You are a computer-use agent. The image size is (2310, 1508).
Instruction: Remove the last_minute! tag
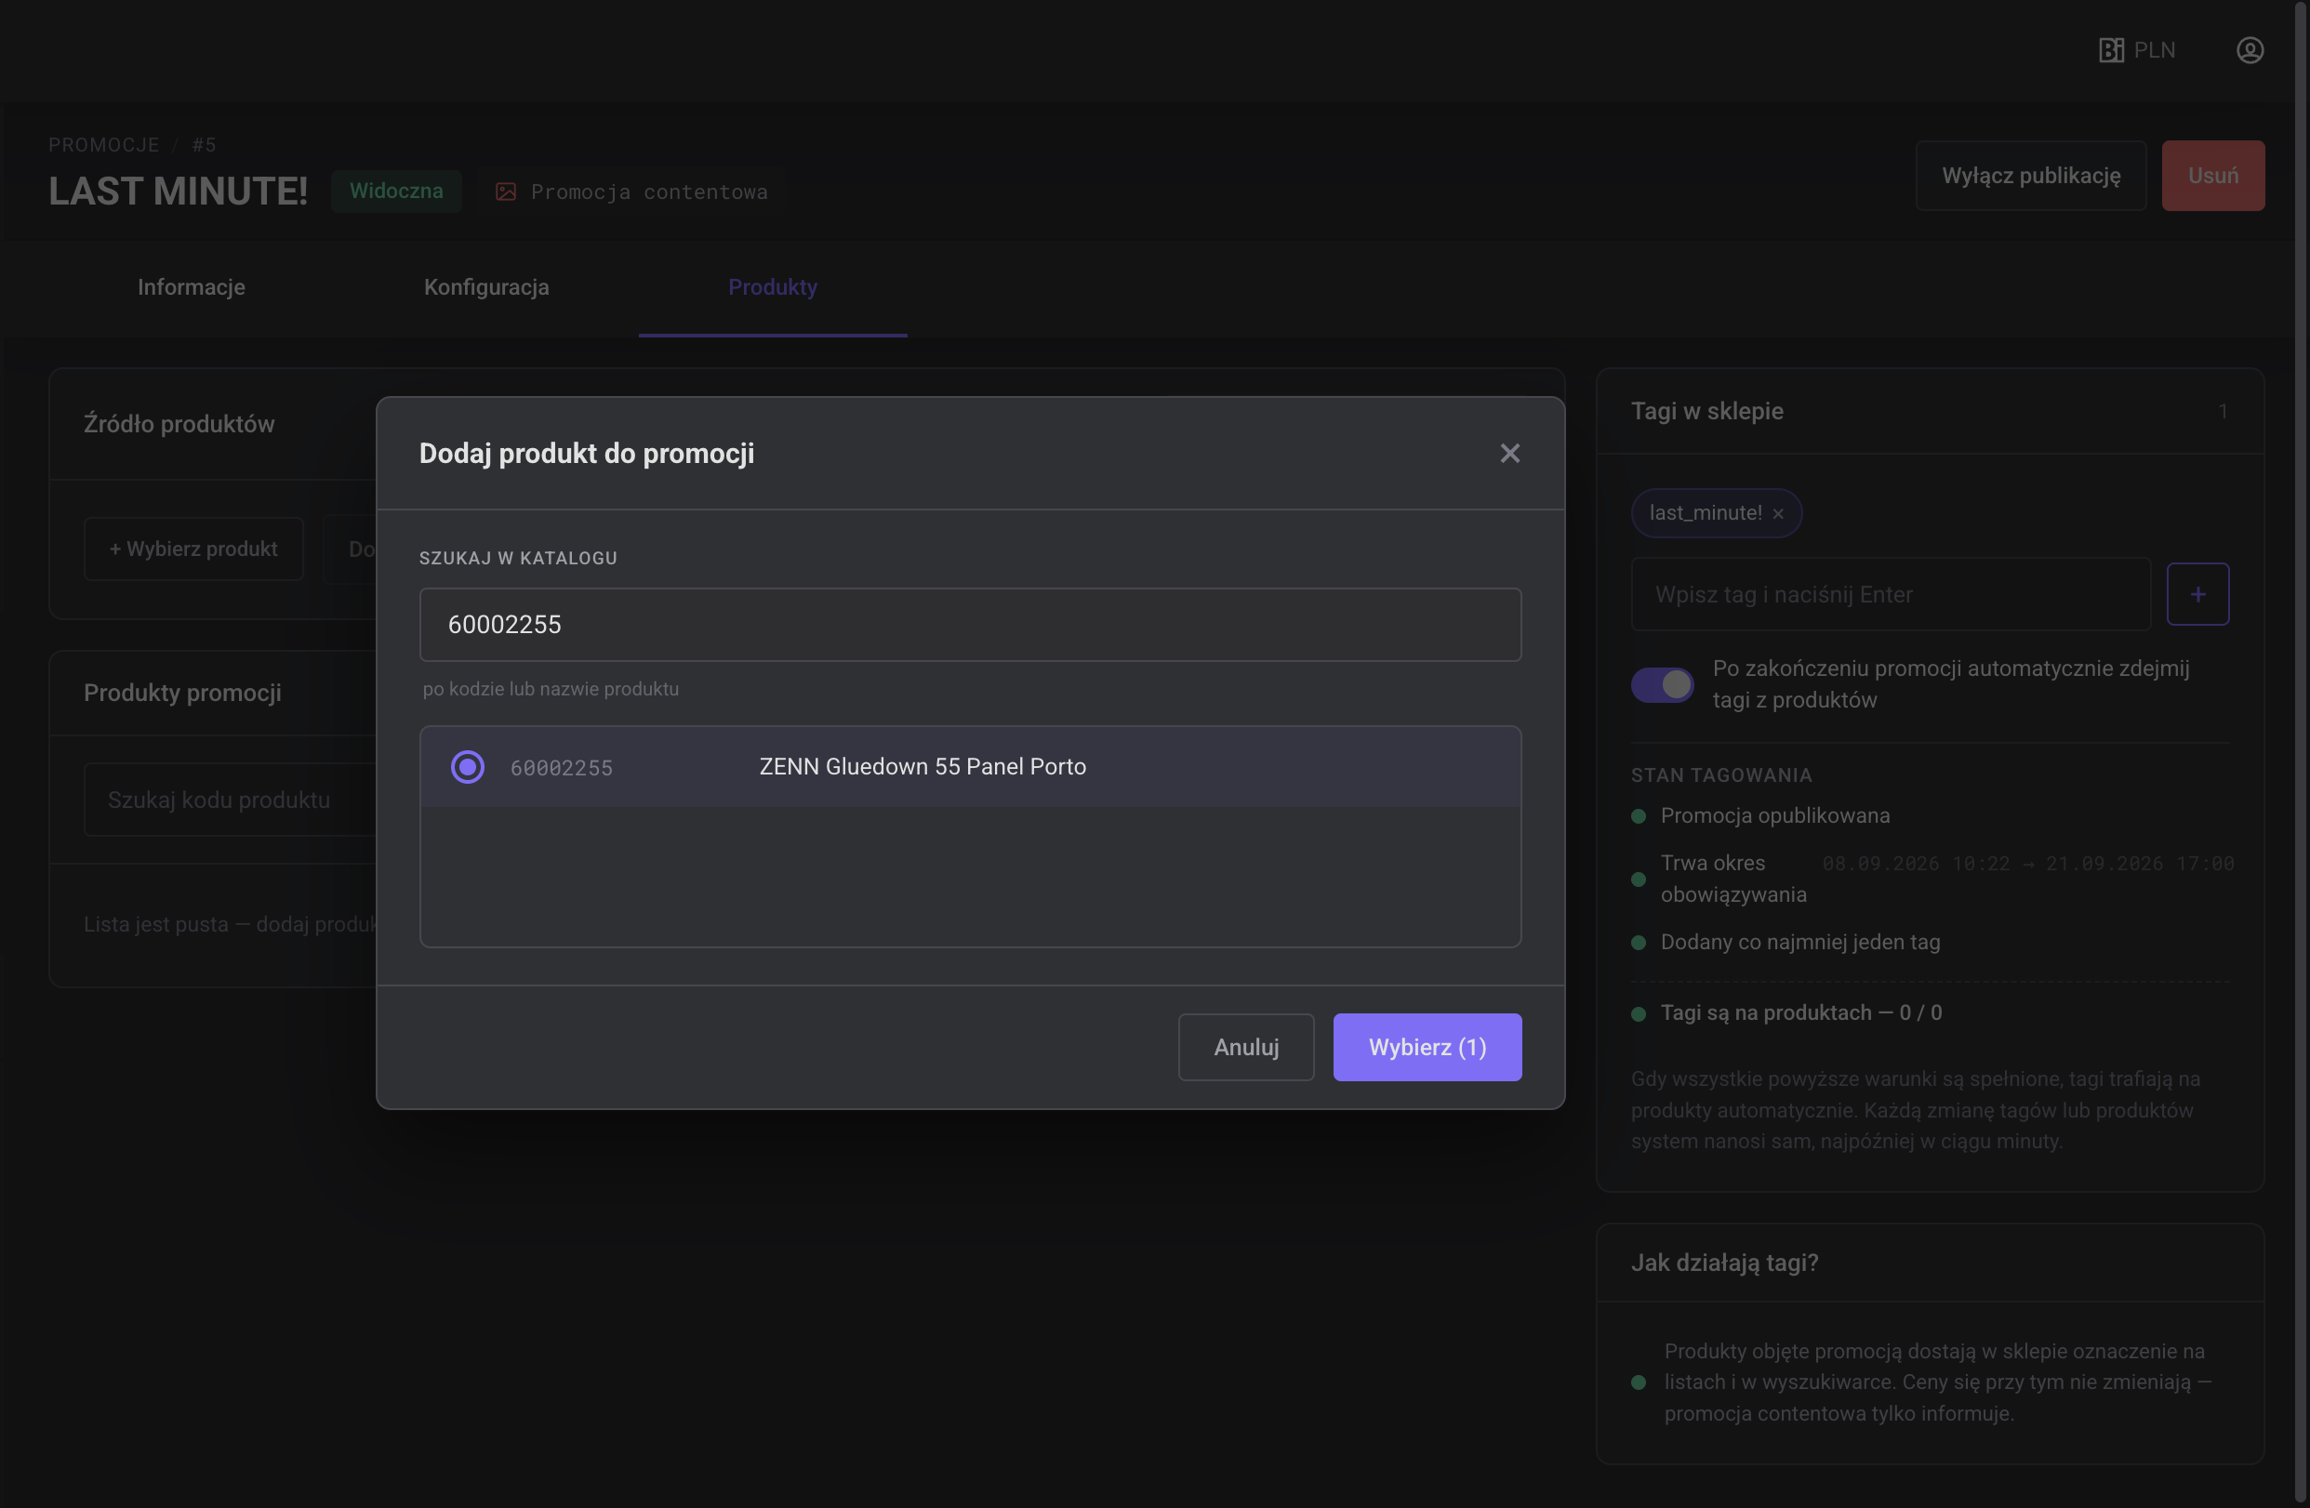click(1778, 514)
